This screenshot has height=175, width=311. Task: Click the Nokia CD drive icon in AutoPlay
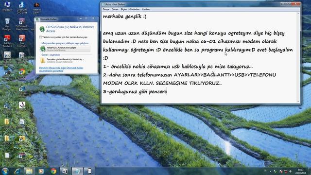(x=42, y=29)
